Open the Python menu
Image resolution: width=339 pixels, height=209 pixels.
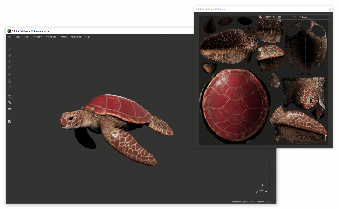pos(63,37)
